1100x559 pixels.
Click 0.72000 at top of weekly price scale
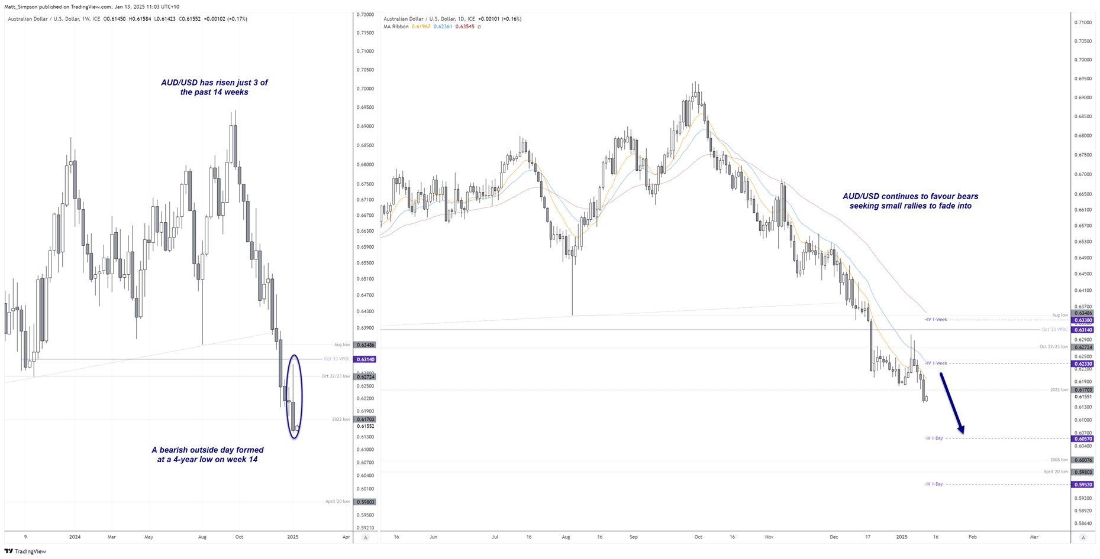[365, 14]
